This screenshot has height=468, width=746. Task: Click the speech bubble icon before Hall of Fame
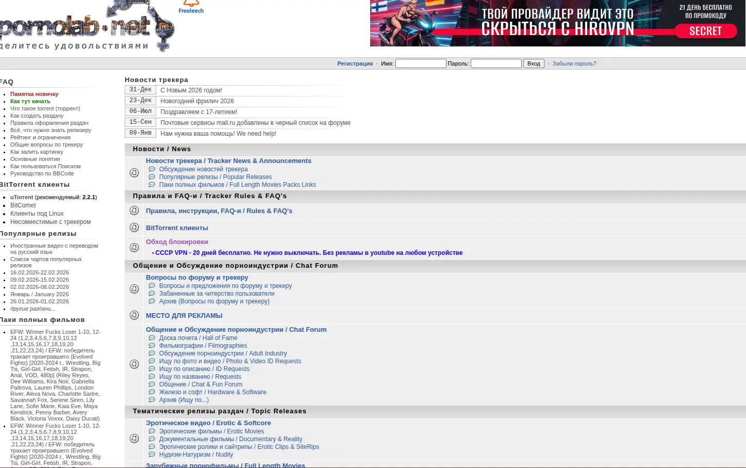pos(152,338)
